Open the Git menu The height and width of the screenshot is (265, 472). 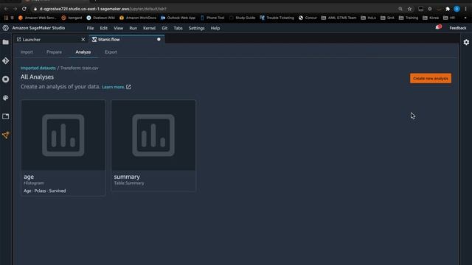click(x=164, y=28)
